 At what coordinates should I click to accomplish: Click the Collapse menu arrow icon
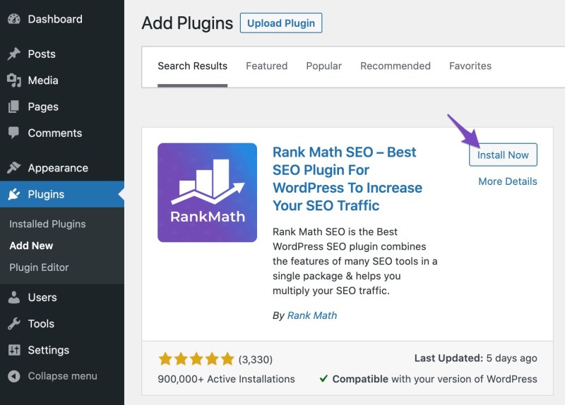tap(13, 376)
